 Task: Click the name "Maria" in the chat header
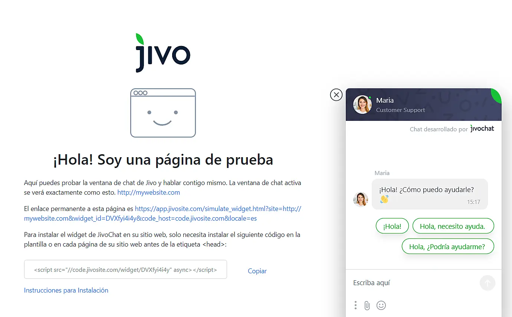pos(385,100)
